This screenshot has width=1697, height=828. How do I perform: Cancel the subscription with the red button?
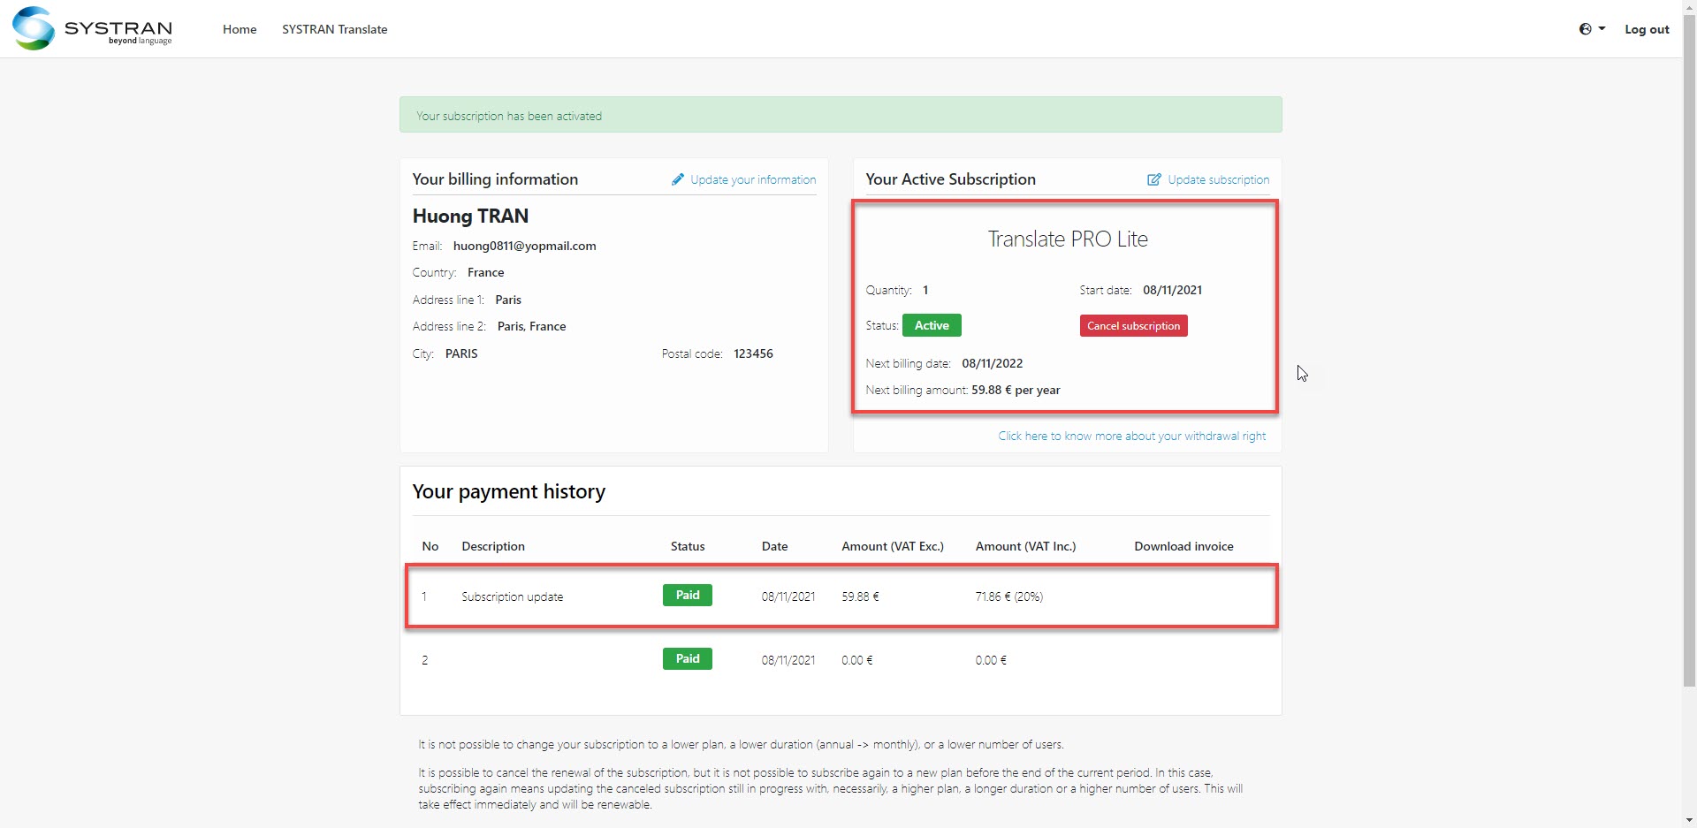tap(1133, 326)
